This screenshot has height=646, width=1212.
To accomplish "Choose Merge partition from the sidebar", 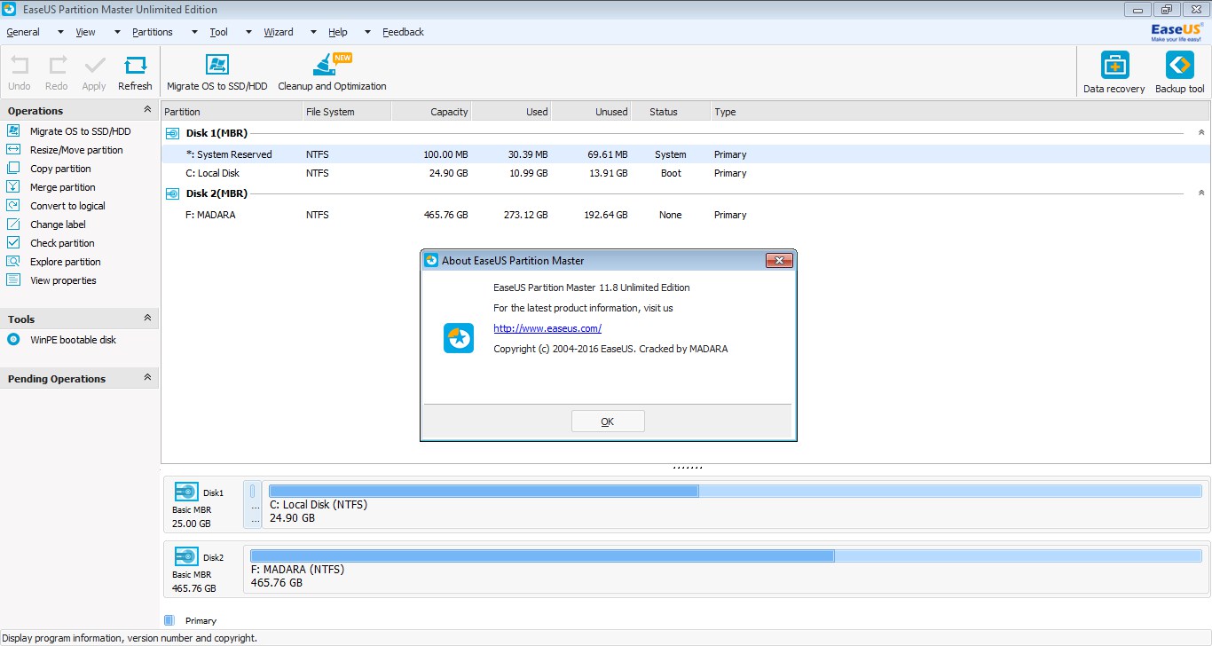I will 62,187.
